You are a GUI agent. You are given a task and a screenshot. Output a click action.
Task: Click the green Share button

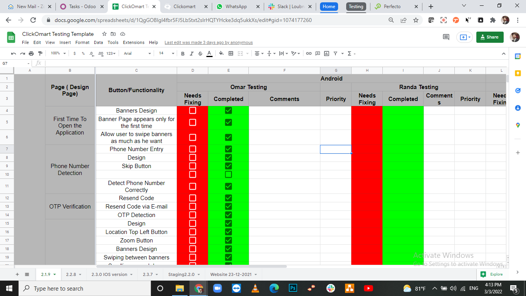(490, 37)
